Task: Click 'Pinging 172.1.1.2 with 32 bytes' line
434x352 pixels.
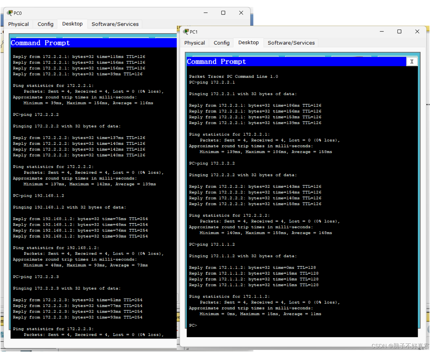Action: point(243,256)
